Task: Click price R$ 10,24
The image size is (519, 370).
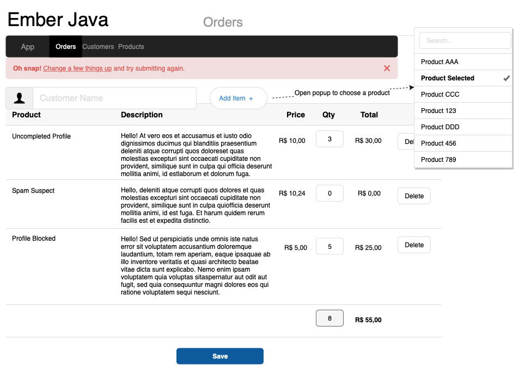Action: tap(292, 193)
